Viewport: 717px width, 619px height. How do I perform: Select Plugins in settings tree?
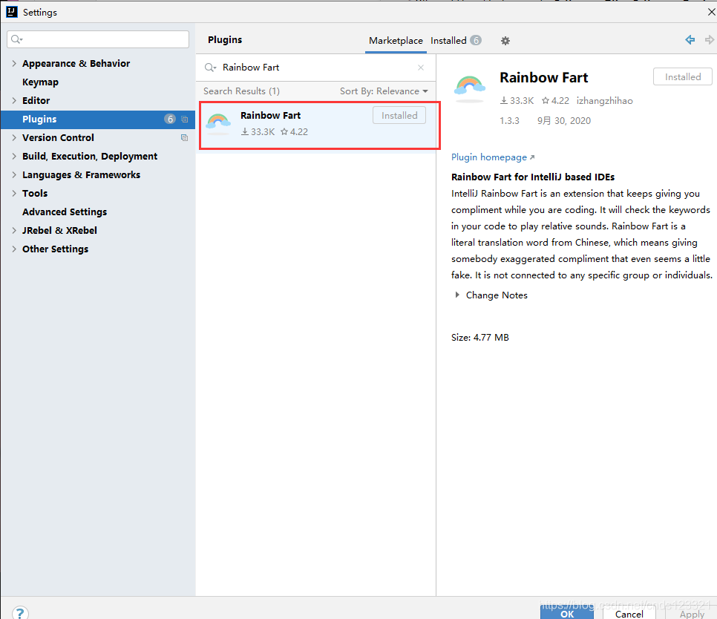(98, 119)
